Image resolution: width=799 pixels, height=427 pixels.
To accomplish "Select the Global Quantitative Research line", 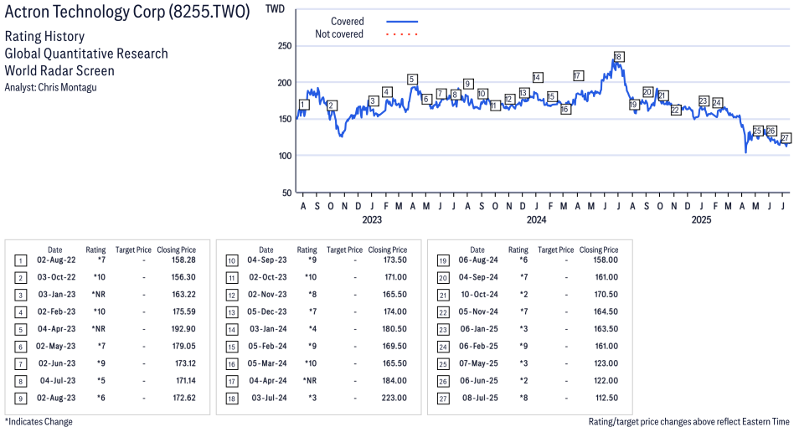I will tap(86, 54).
